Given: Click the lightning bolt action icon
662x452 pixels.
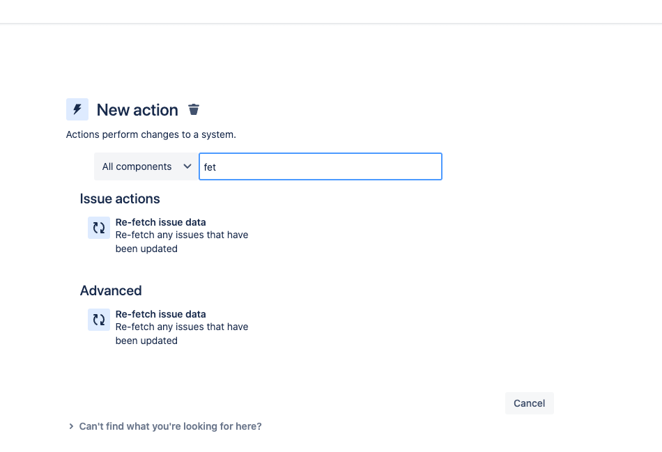Looking at the screenshot, I should (77, 109).
